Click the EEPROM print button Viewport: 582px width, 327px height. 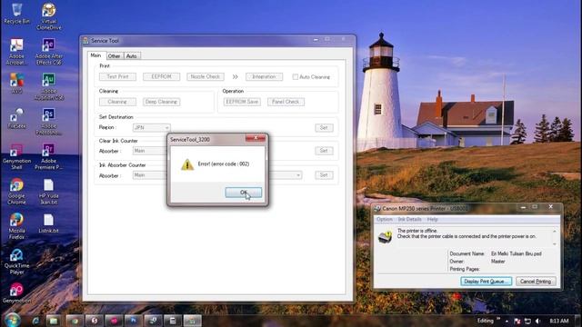[162, 76]
